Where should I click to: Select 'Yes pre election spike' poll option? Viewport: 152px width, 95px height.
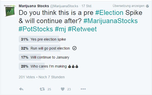pyautogui.click(x=42, y=39)
